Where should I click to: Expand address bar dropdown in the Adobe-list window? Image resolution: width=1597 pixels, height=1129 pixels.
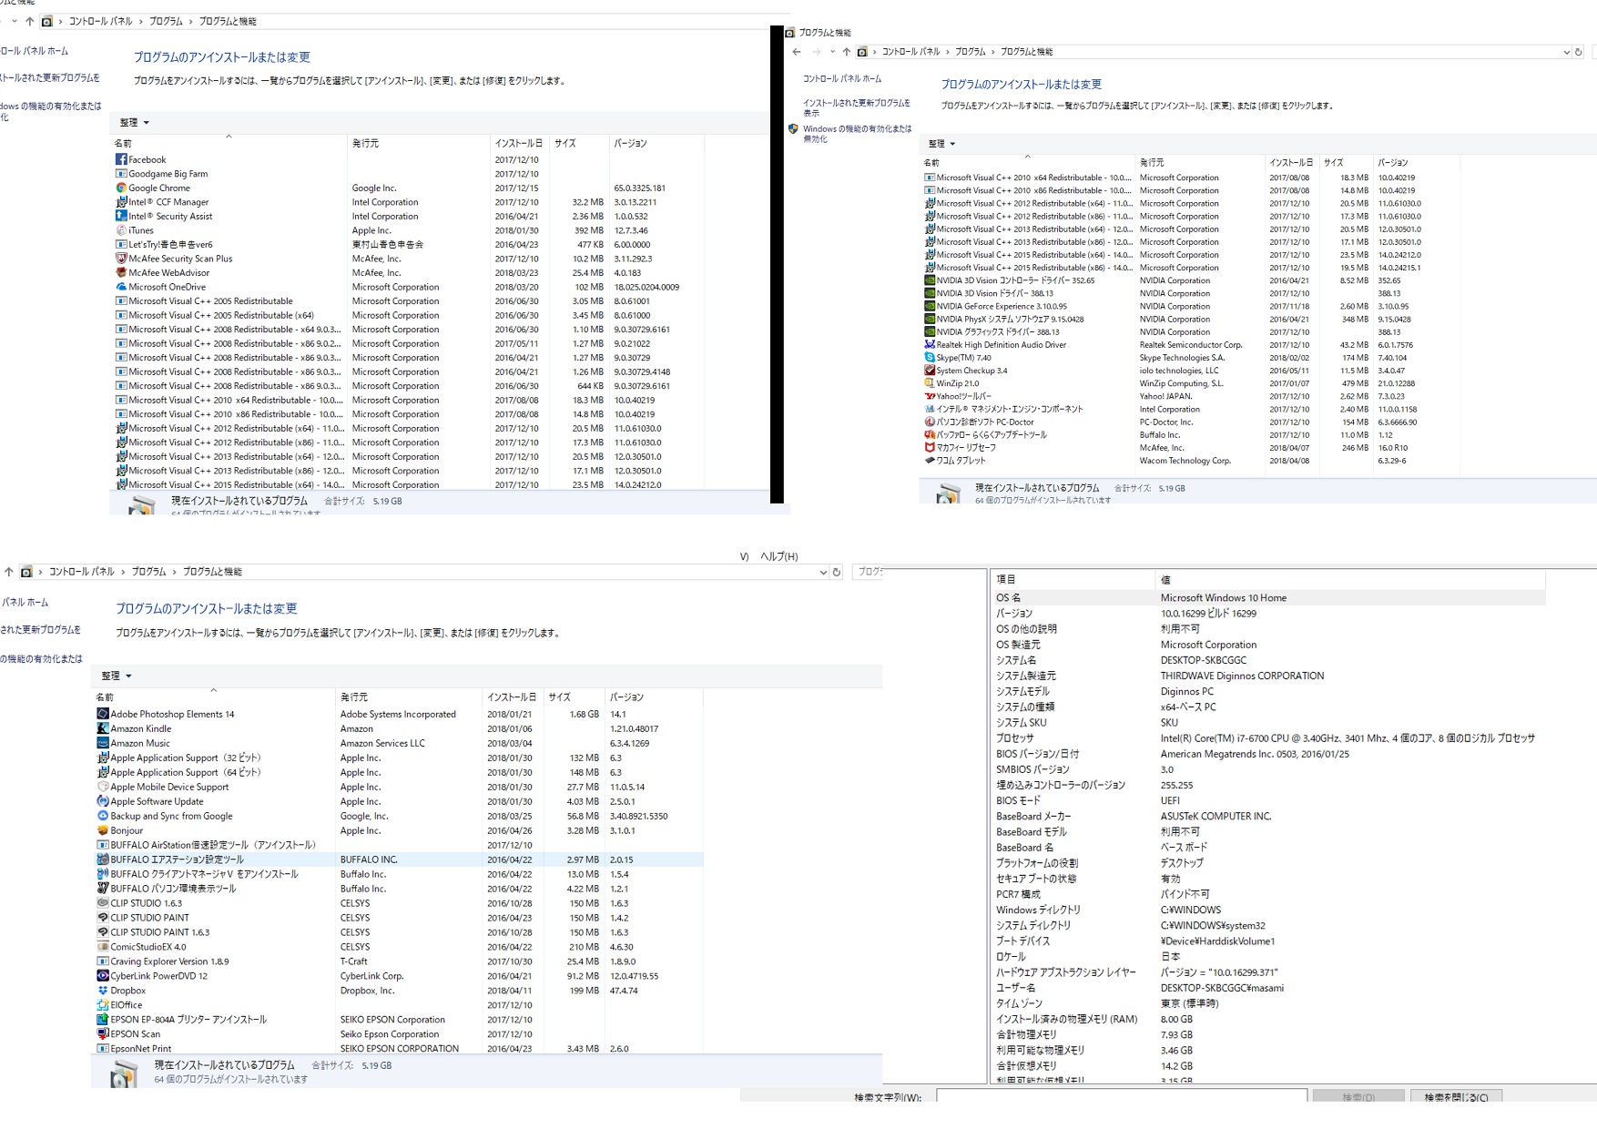(x=823, y=572)
